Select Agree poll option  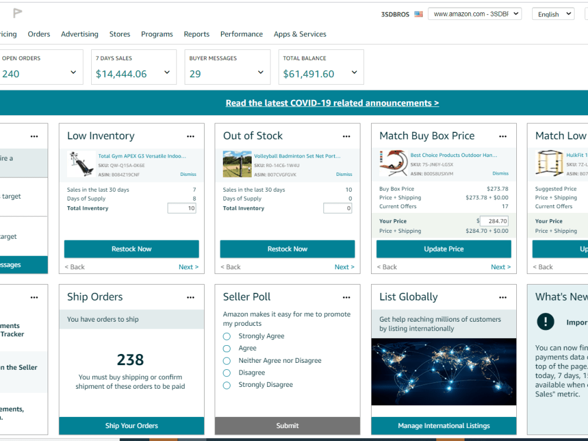click(x=226, y=348)
